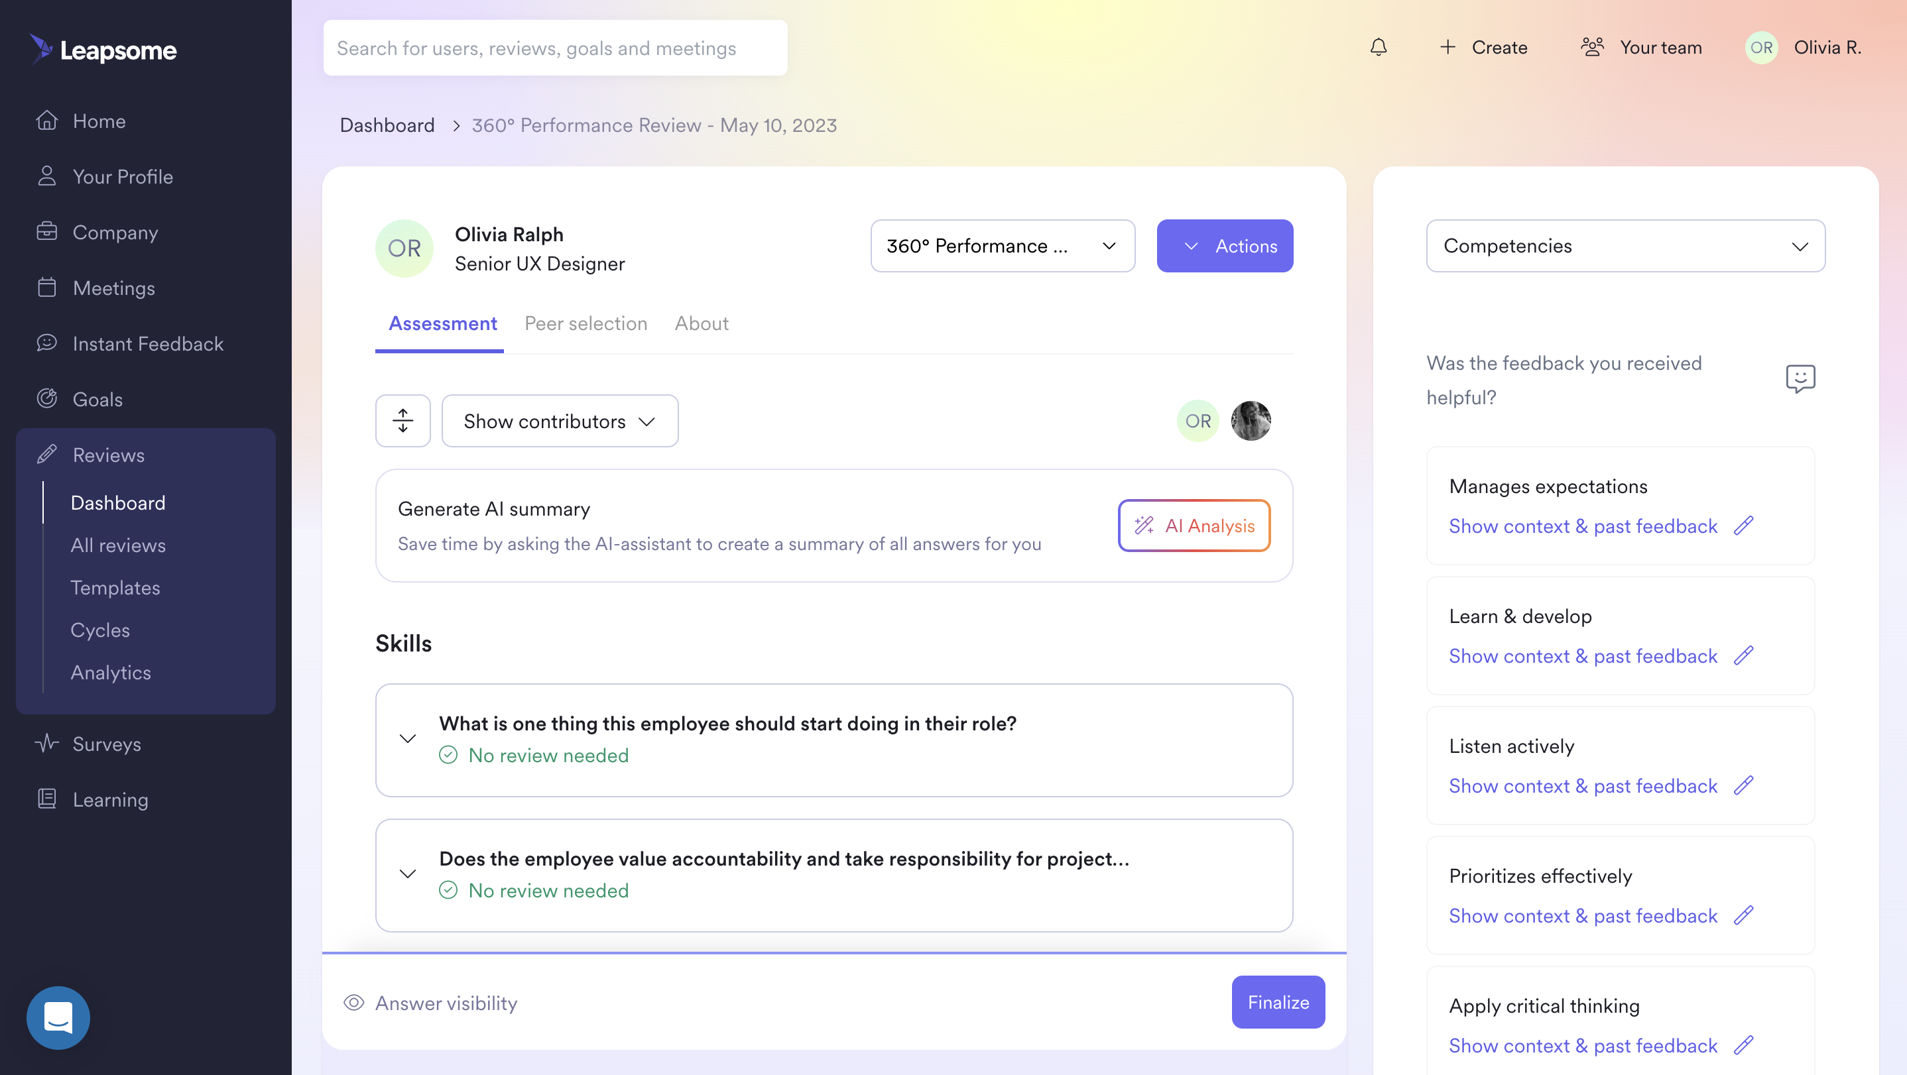This screenshot has height=1075, width=1907.
Task: Open the Competencies dropdown
Action: [1626, 246]
